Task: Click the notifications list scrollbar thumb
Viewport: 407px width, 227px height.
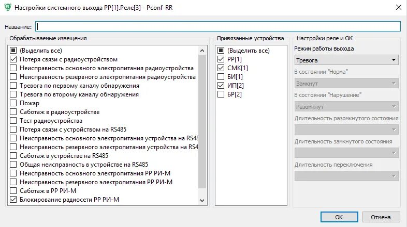Action: click(x=202, y=122)
